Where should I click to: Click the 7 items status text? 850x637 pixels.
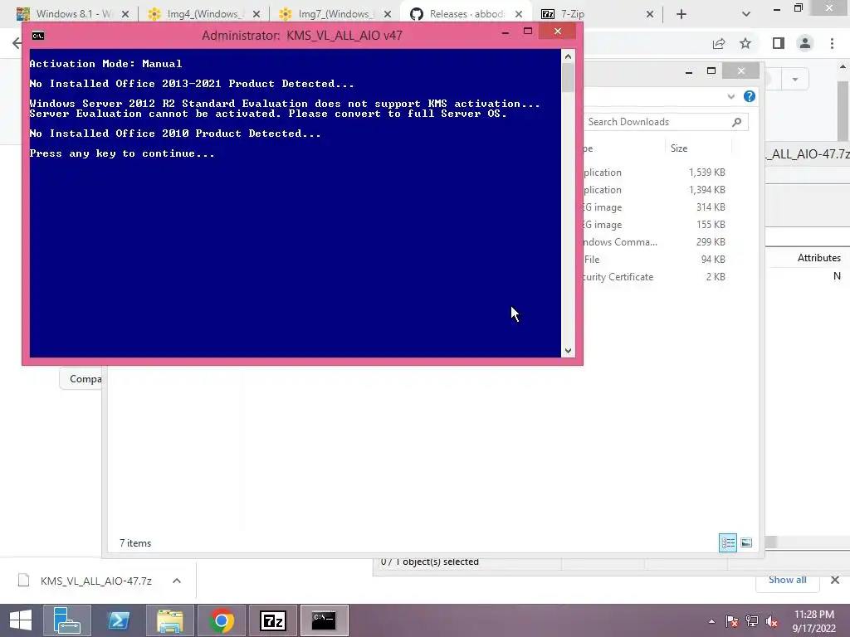135,542
